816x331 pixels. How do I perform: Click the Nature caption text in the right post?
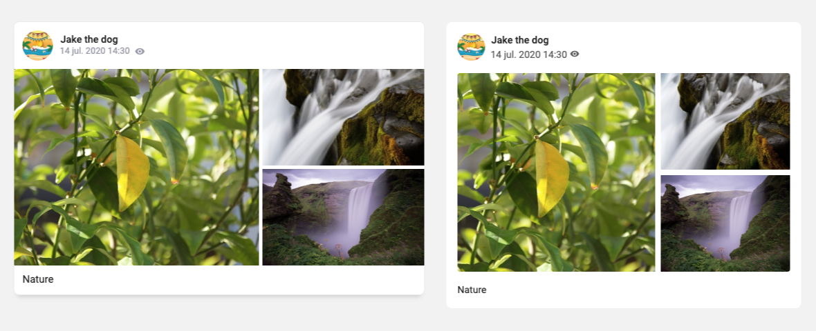point(472,290)
